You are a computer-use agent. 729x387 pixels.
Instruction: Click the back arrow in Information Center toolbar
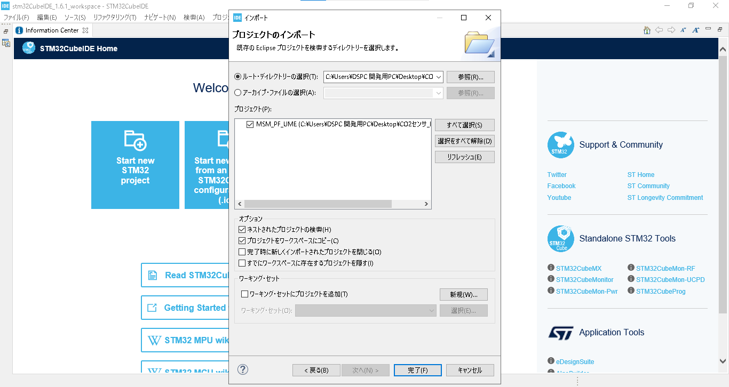(x=659, y=30)
